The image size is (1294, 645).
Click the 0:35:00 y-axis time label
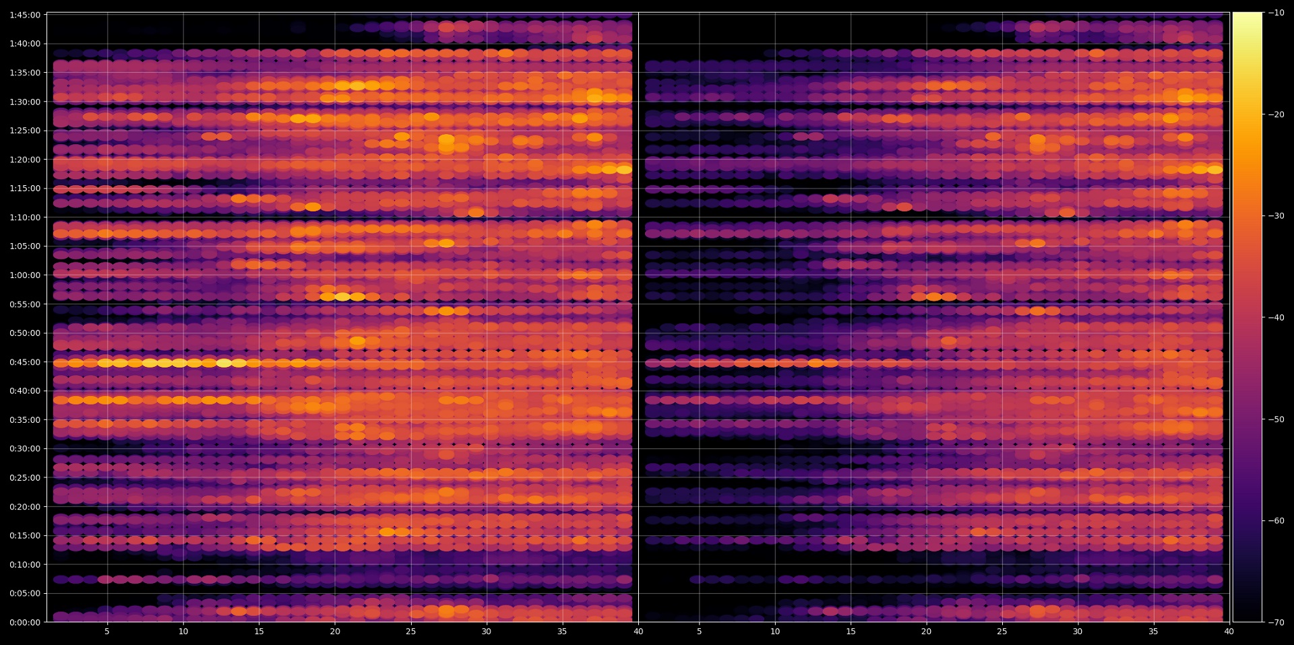(x=25, y=420)
